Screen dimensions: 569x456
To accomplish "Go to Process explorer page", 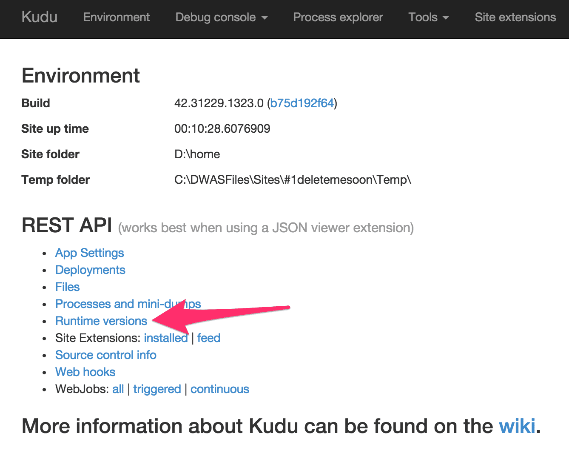I will (338, 17).
